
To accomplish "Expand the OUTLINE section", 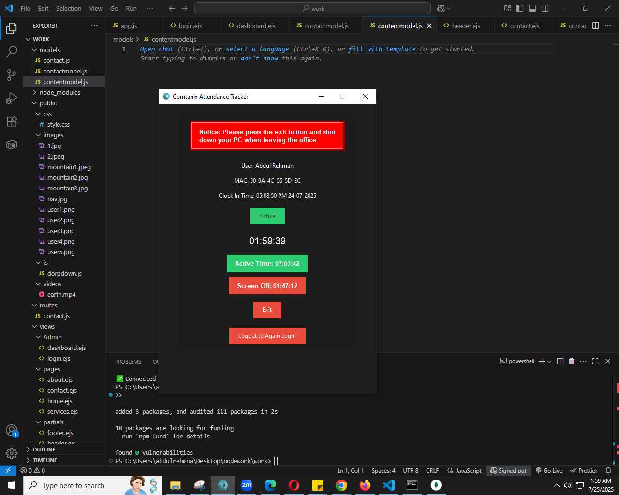I will [64, 450].
